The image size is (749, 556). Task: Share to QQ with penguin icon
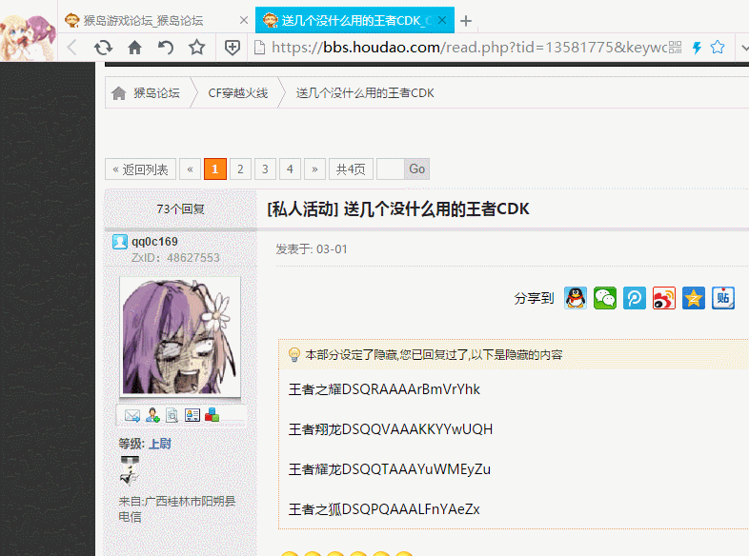click(576, 298)
